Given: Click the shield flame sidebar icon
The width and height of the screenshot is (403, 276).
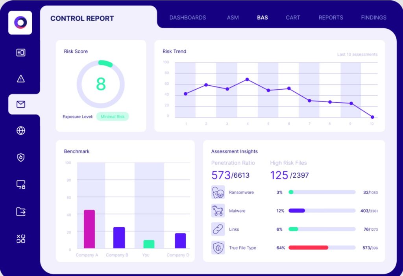Looking at the screenshot, I should 21,157.
